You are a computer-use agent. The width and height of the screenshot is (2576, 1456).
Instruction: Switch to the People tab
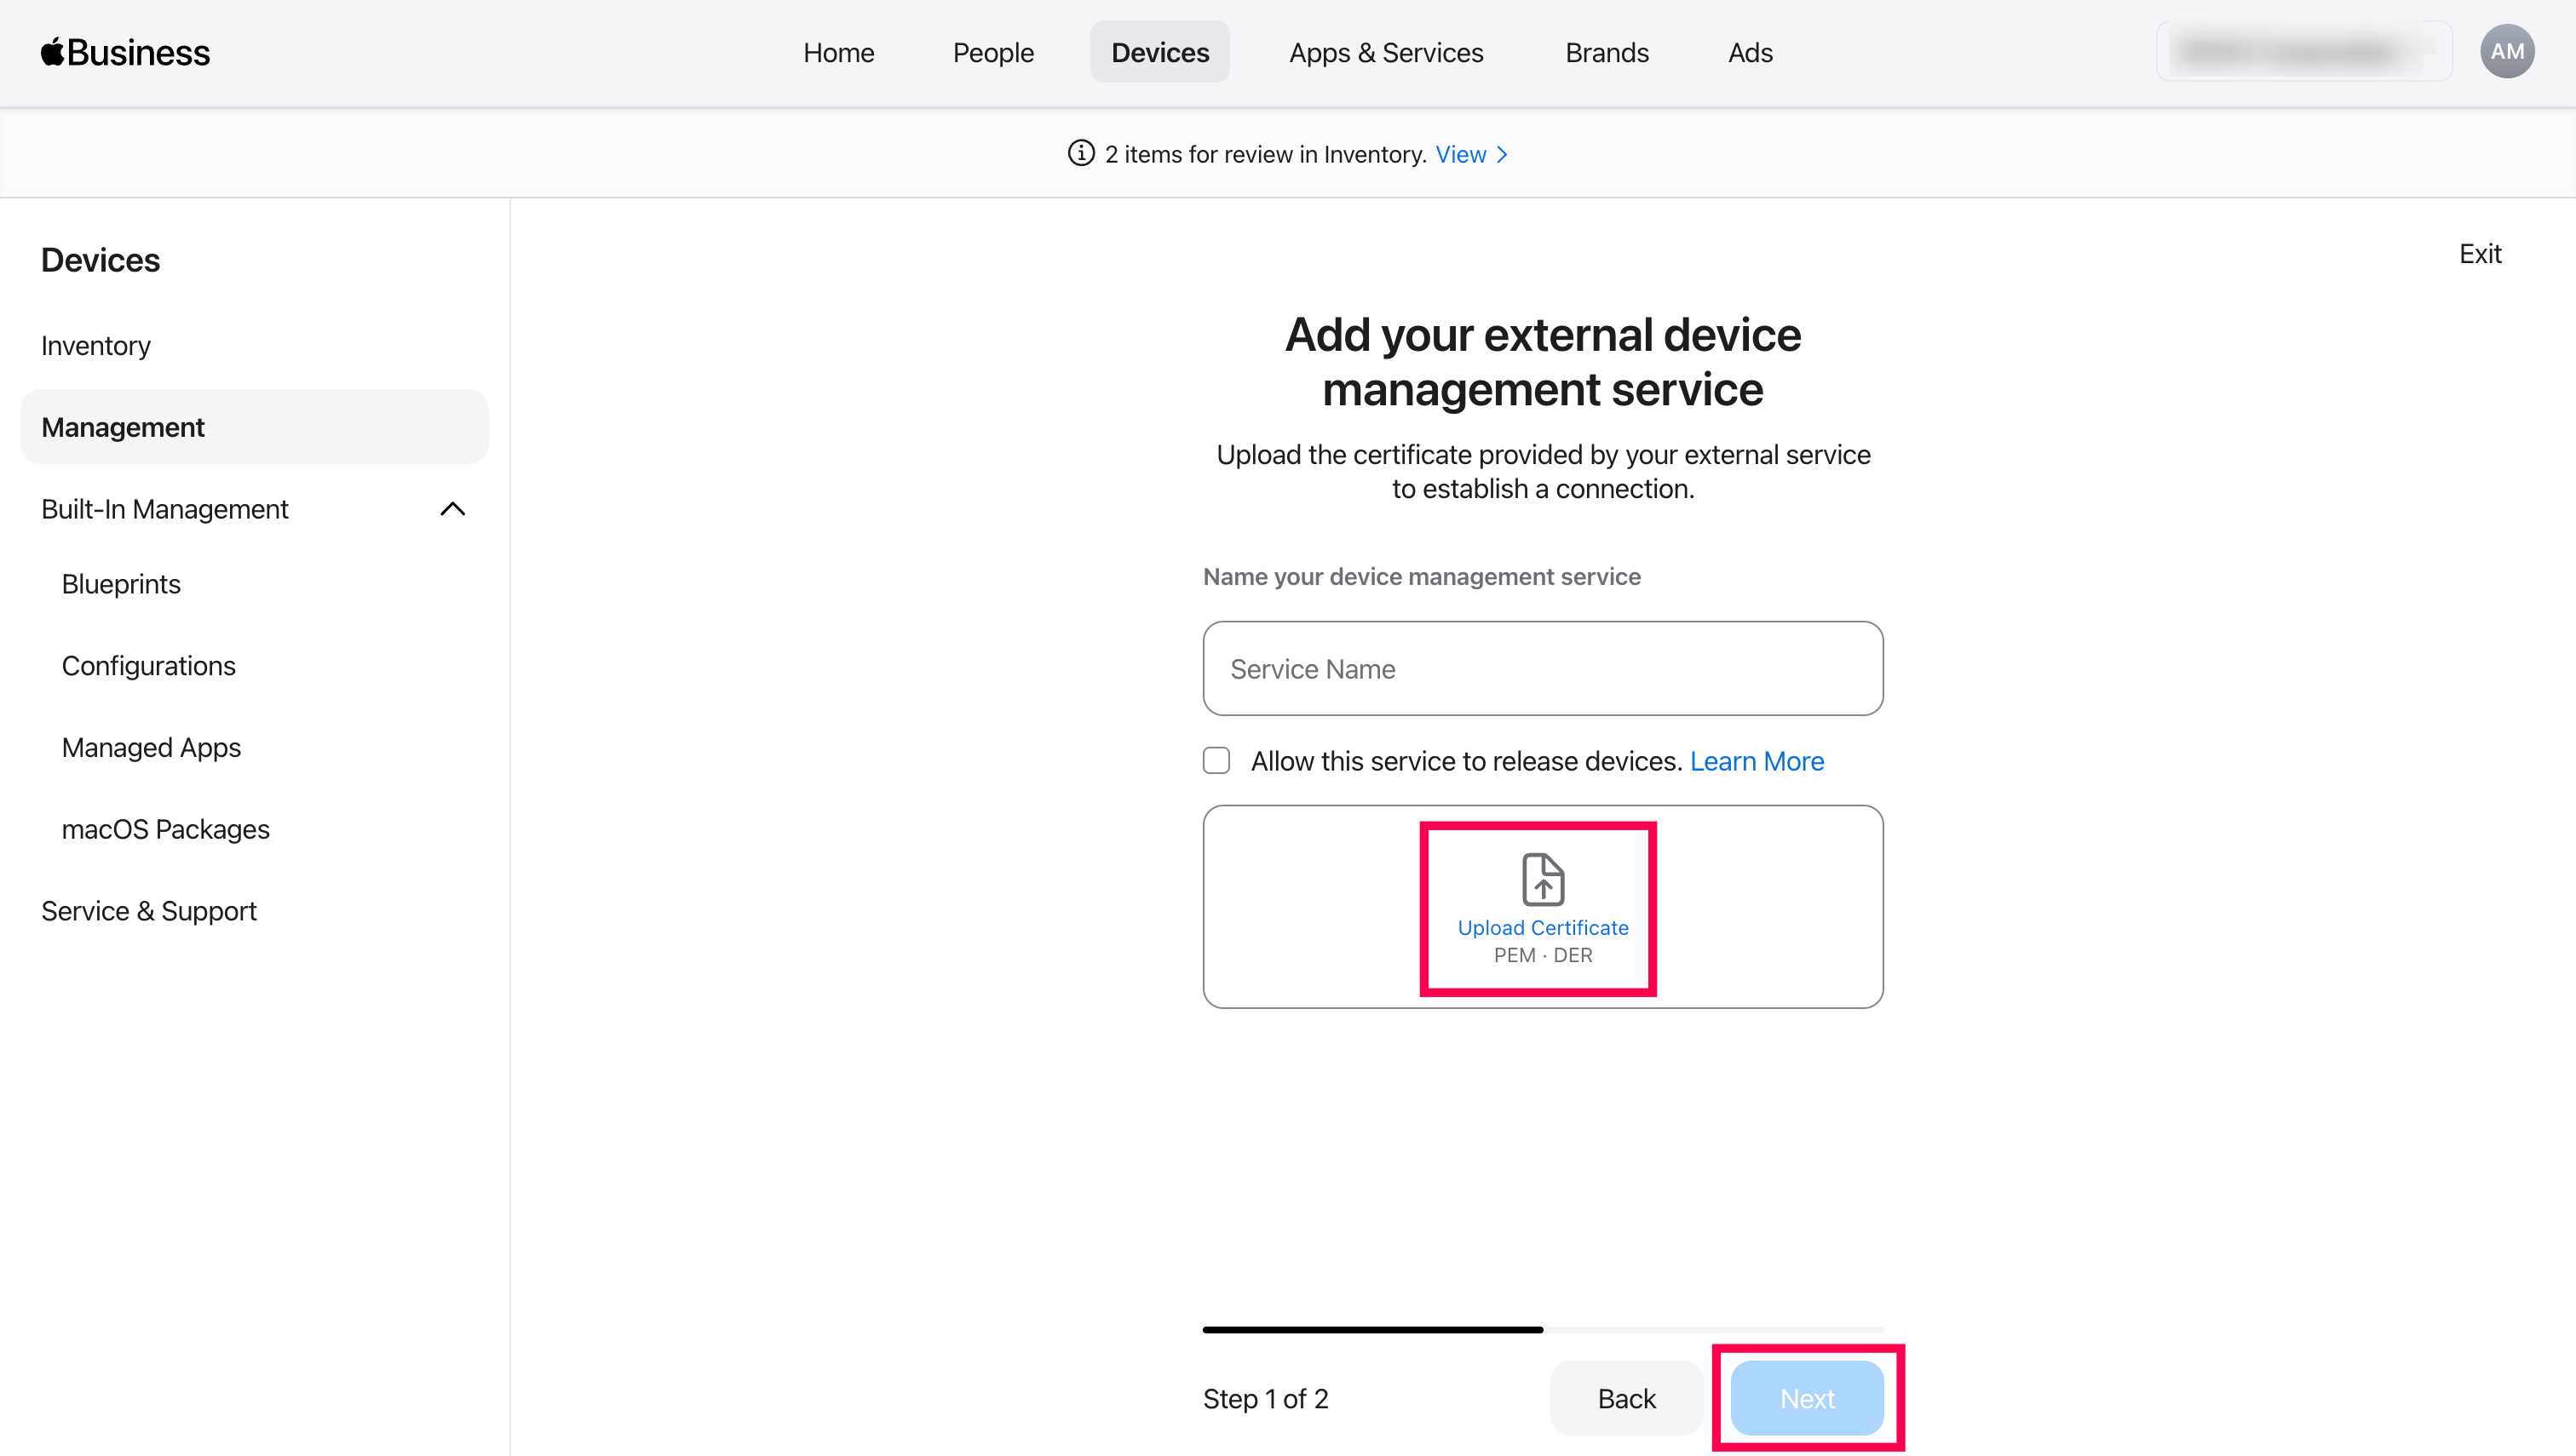pos(992,52)
